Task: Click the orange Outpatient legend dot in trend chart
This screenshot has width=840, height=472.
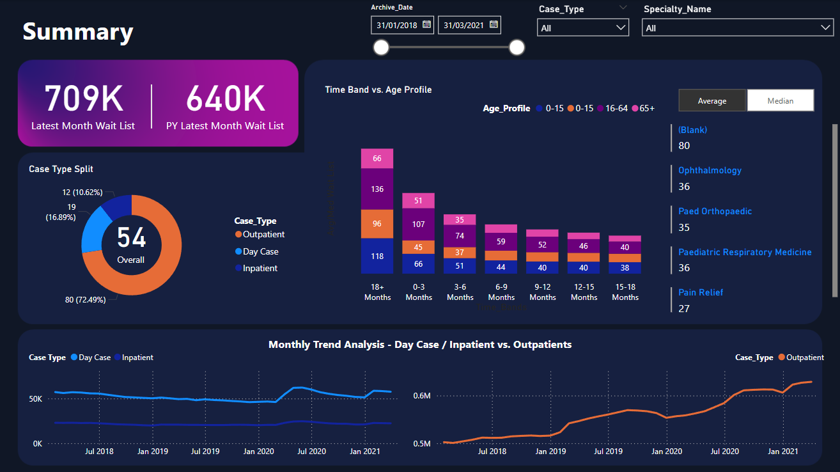Action: pos(781,358)
